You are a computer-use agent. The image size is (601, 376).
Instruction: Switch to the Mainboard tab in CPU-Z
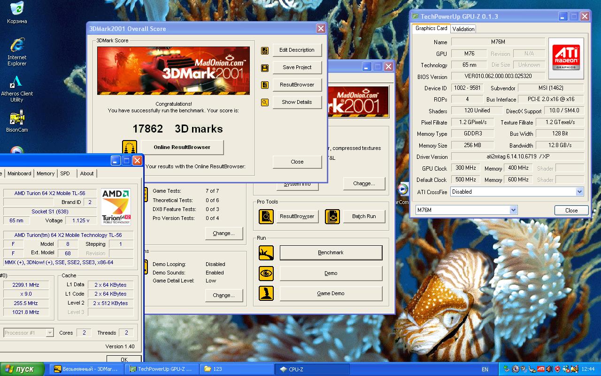pos(19,173)
